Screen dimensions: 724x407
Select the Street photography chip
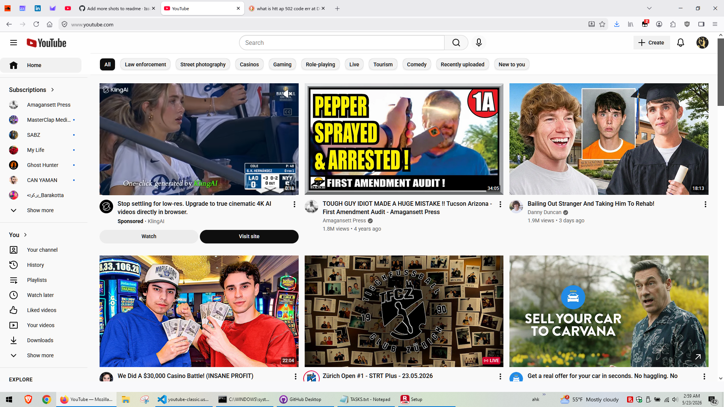pos(203,64)
